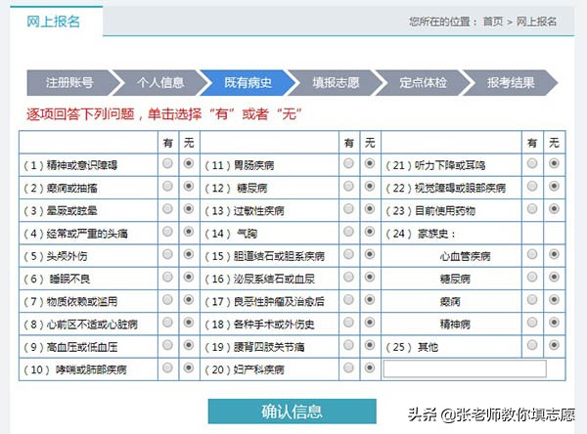Click the (22) 视觉障碍或眼部疾病 label

[445, 189]
